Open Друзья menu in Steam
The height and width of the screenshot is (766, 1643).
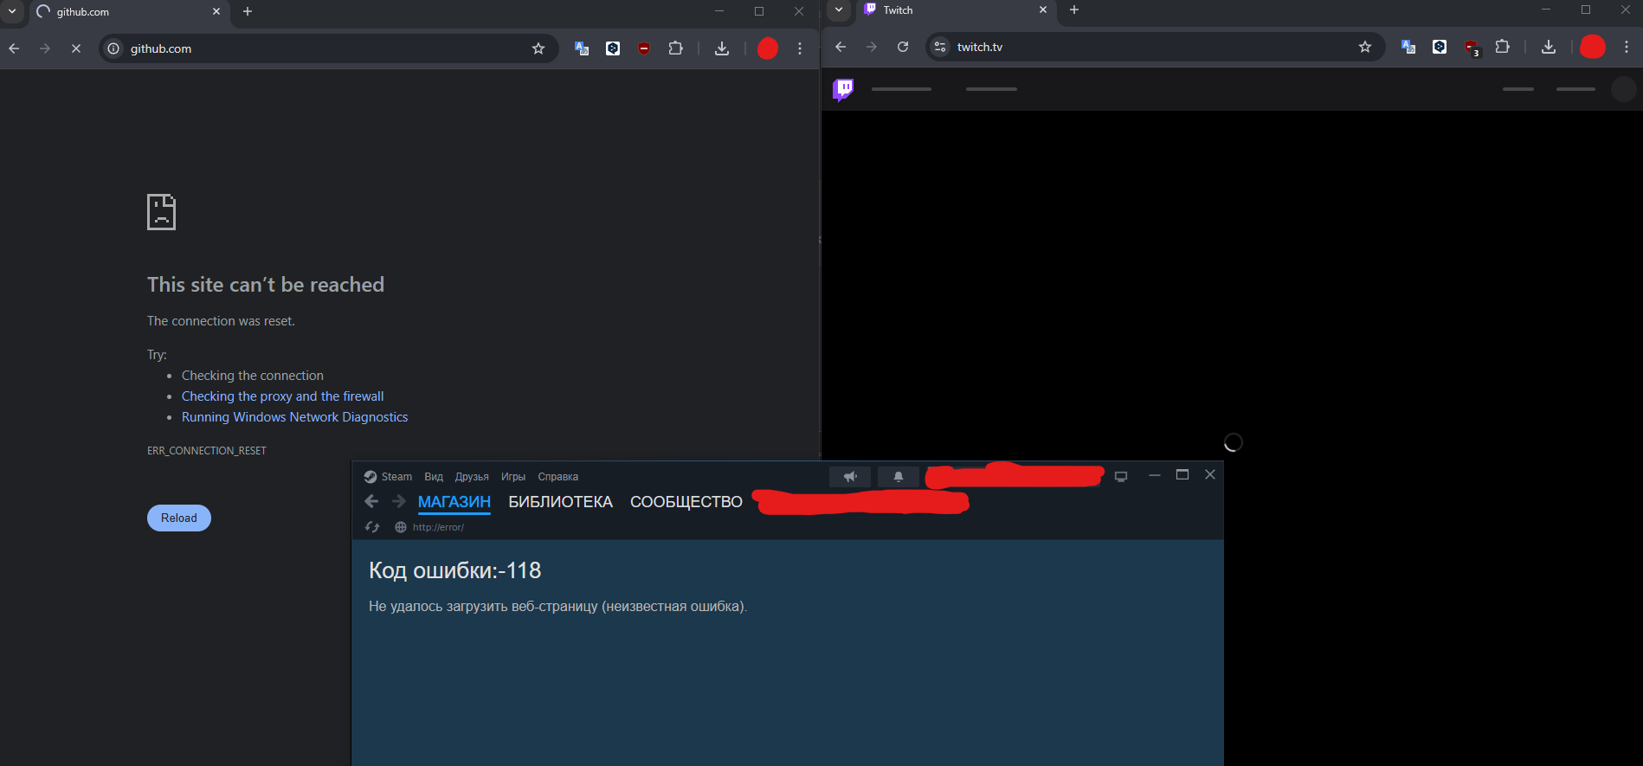[x=472, y=477]
